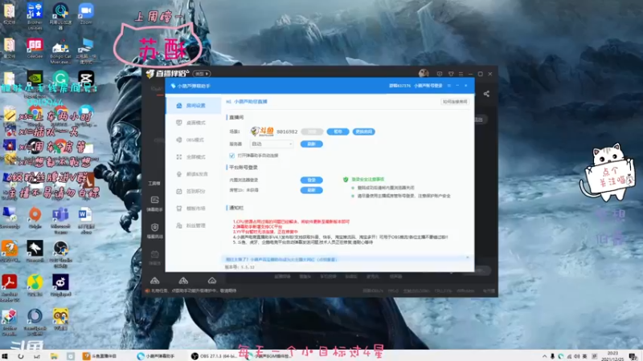Open the sidebar item with the microphone icon

(x=193, y=174)
